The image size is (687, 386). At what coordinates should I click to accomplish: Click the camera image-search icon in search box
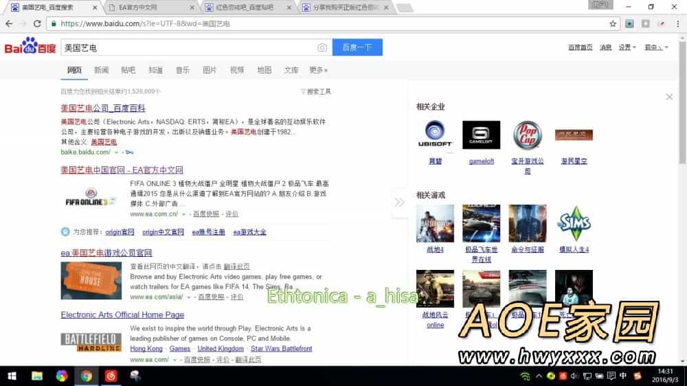pos(322,47)
